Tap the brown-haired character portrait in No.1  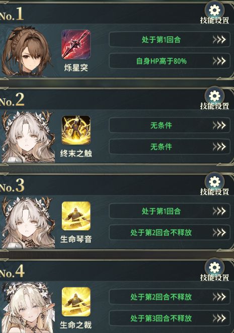[26, 51]
